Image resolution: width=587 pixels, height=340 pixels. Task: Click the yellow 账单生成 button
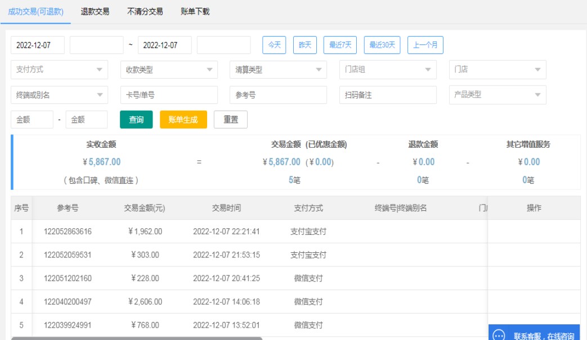[183, 120]
